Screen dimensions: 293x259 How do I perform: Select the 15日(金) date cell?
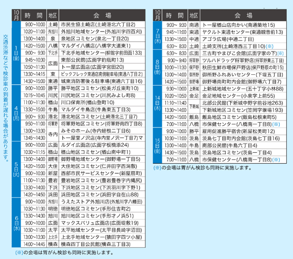click(158, 145)
